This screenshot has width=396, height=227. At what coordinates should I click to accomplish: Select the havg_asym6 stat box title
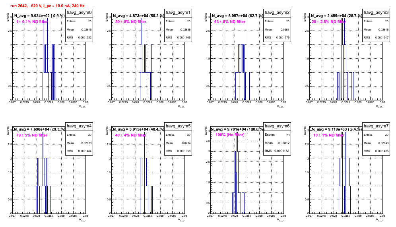277,126
